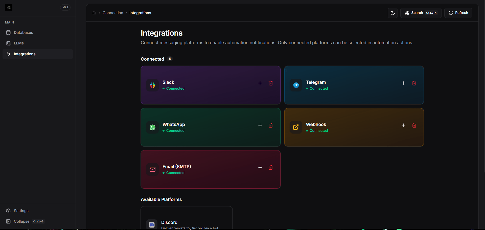This screenshot has height=230, width=485.
Task: Click the home breadcrumb icon
Action: 94,13
